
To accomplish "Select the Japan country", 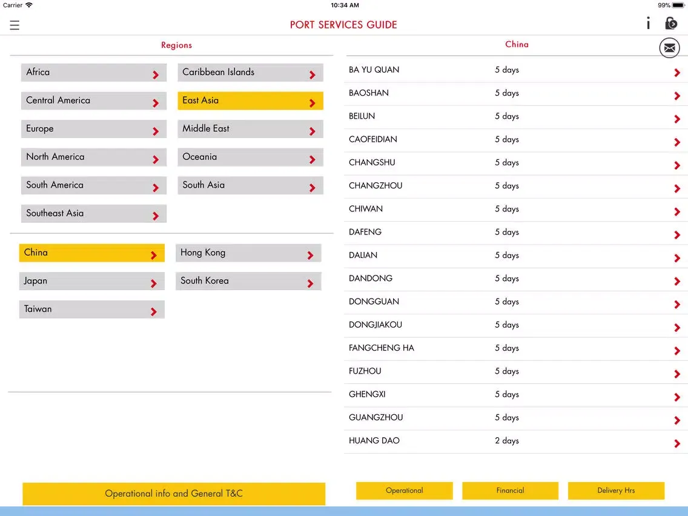I will coord(91,281).
